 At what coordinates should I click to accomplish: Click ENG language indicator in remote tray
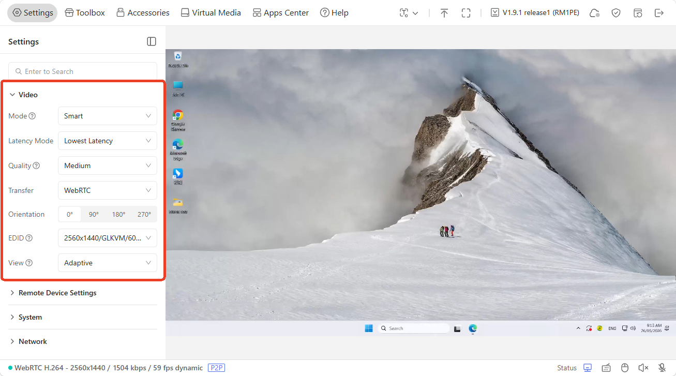pos(612,328)
